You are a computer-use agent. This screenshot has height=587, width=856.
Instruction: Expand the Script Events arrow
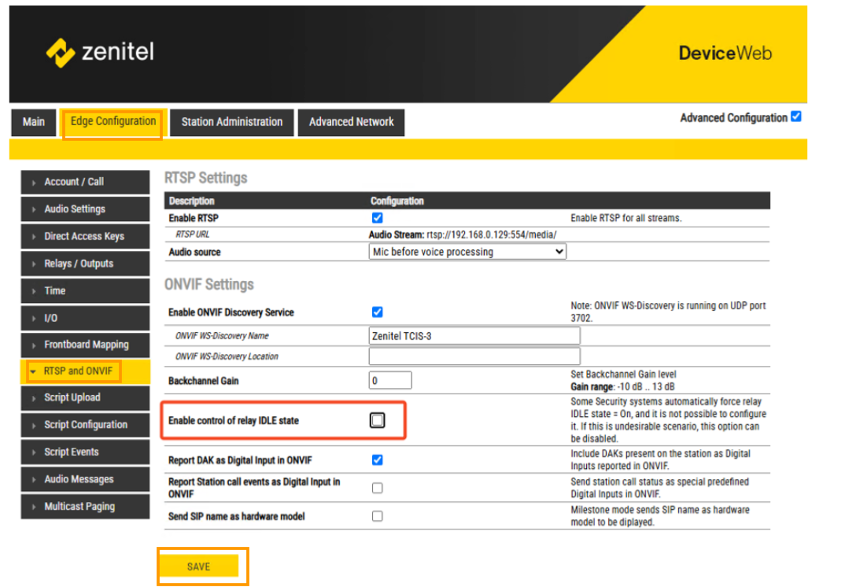tap(34, 452)
